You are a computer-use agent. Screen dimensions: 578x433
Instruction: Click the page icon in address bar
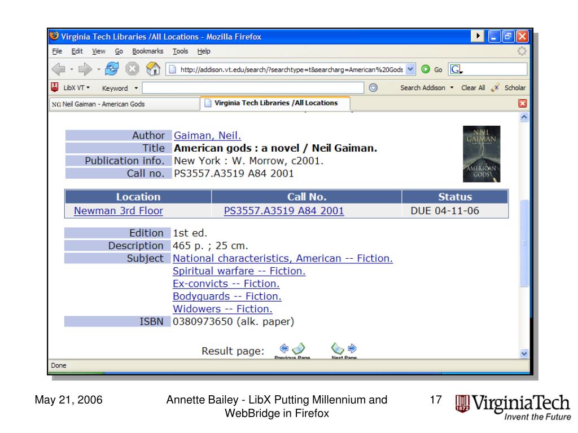[172, 69]
